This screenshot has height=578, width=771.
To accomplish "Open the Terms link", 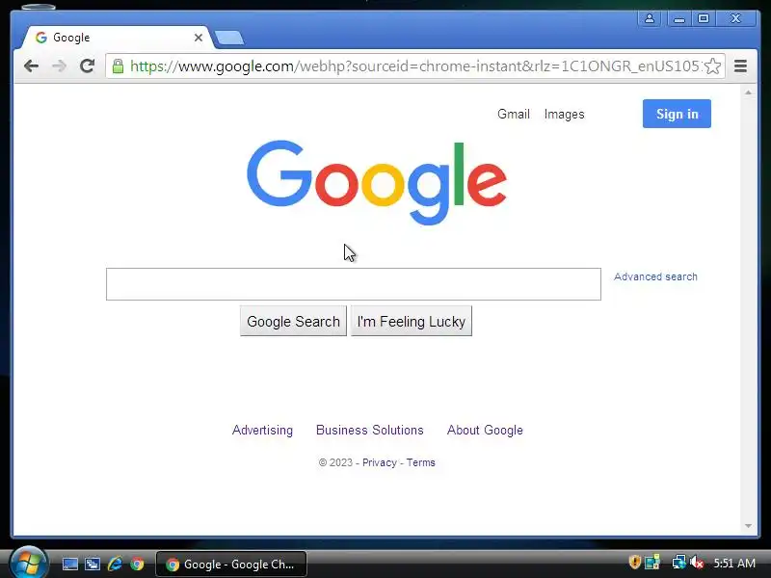I will click(x=420, y=462).
